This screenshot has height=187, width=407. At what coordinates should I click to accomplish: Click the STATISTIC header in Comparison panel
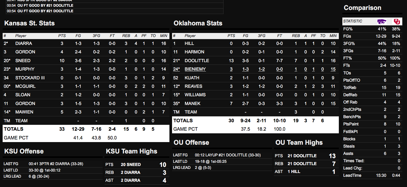click(x=353, y=21)
